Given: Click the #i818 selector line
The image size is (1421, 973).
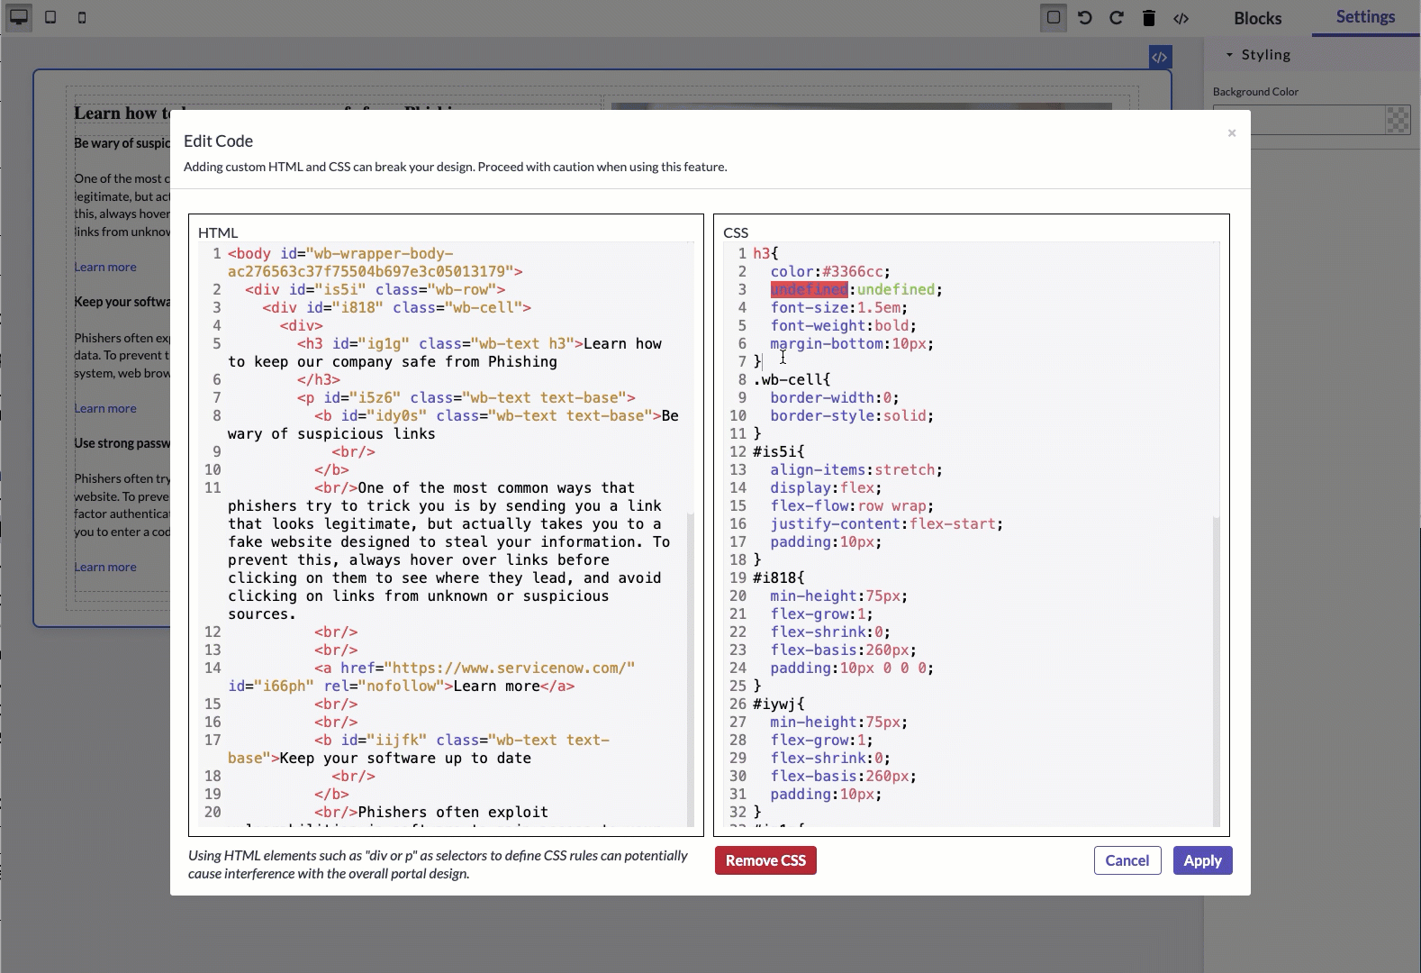Looking at the screenshot, I should (x=779, y=577).
